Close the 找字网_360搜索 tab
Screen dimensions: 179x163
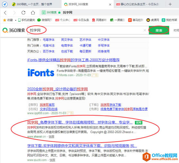(110, 5)
